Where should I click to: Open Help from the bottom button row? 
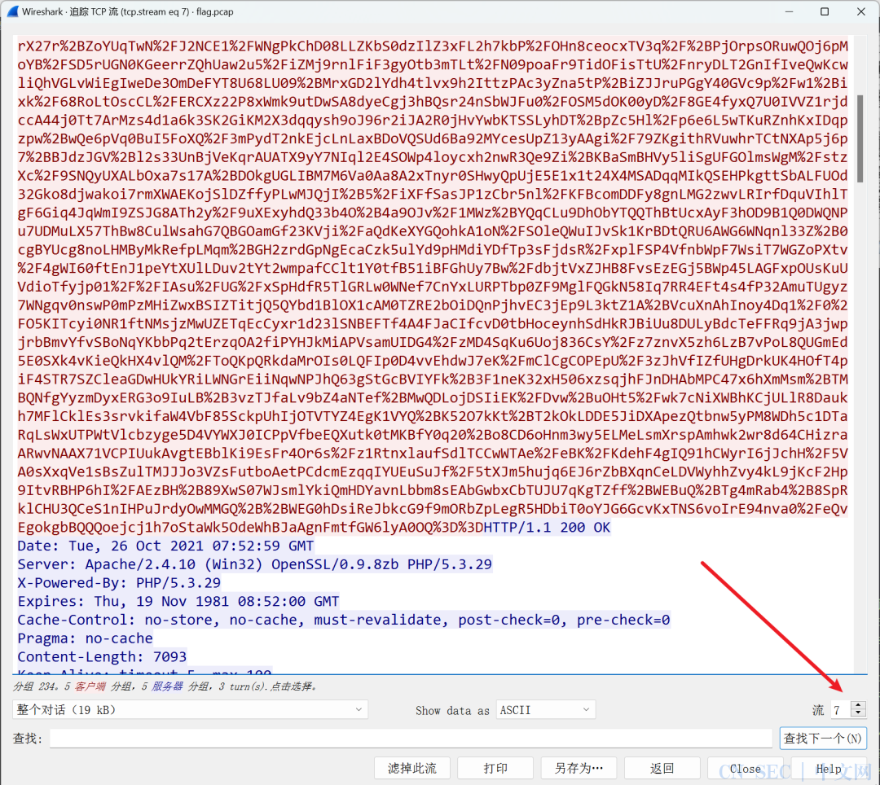point(829,769)
